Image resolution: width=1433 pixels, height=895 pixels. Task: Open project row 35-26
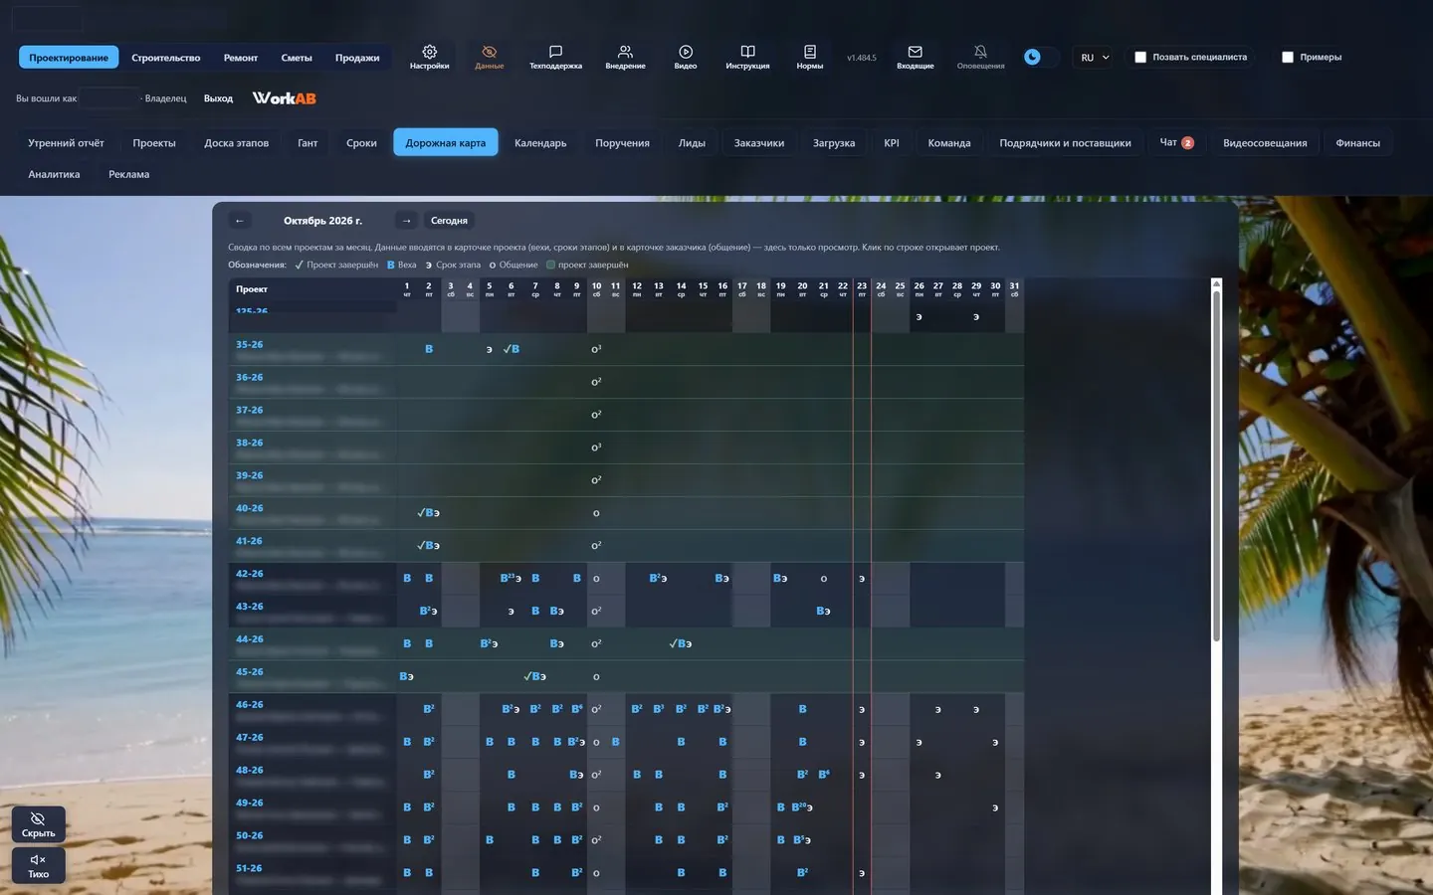click(x=626, y=349)
